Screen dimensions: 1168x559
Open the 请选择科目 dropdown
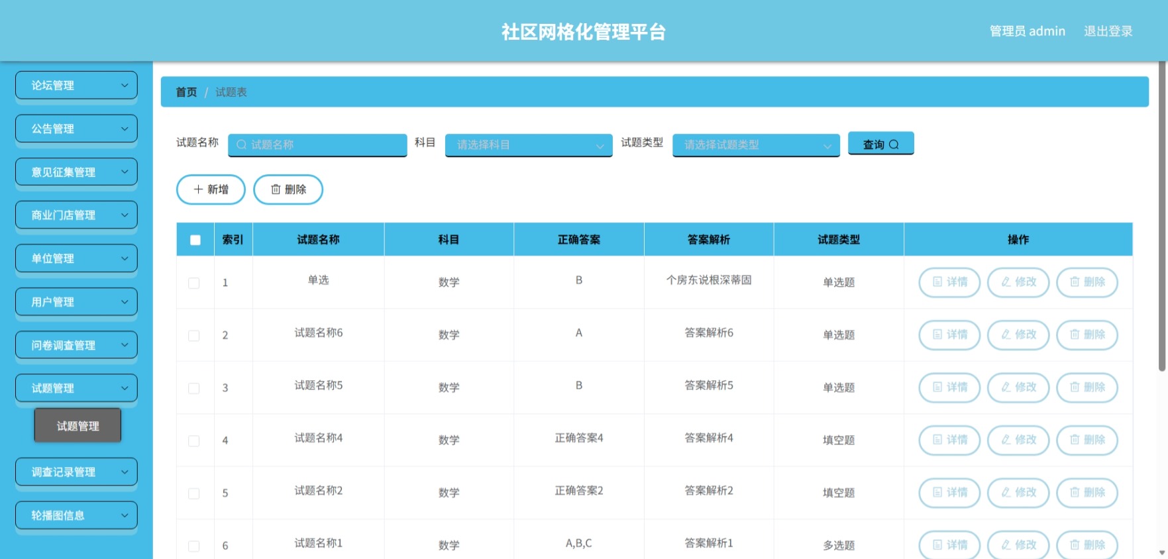tap(529, 145)
